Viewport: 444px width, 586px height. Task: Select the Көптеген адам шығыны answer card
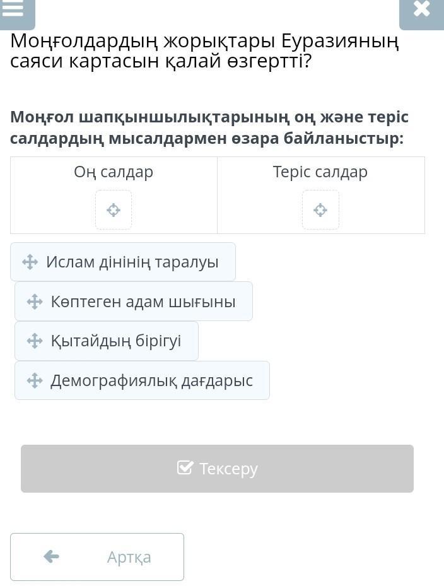[x=143, y=302]
